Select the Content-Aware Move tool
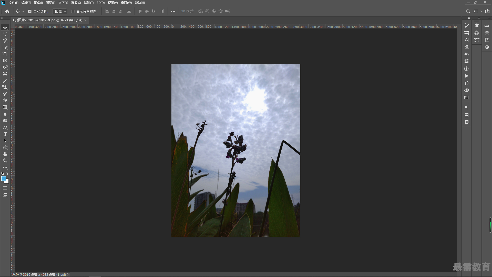Screen dimensions: 492x277 tap(5, 74)
